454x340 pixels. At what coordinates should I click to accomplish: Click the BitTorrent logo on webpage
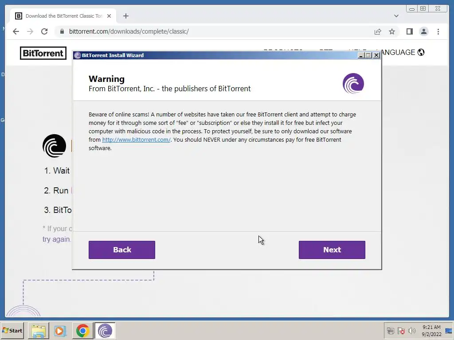43,53
